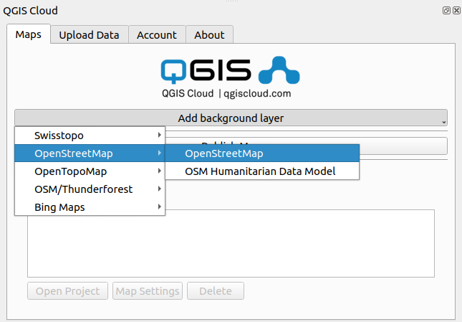The height and width of the screenshot is (322, 462).
Task: Click the Add background layer dropdown button
Action: pyautogui.click(x=231, y=118)
